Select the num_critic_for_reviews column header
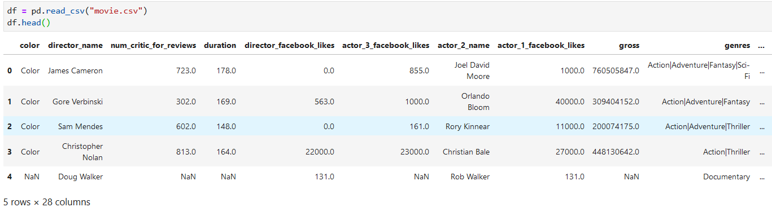 click(153, 45)
